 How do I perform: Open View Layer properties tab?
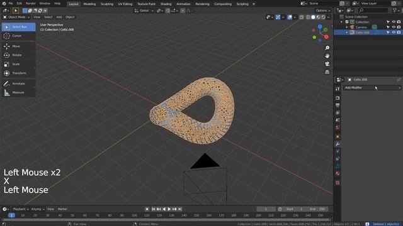[x=338, y=113]
